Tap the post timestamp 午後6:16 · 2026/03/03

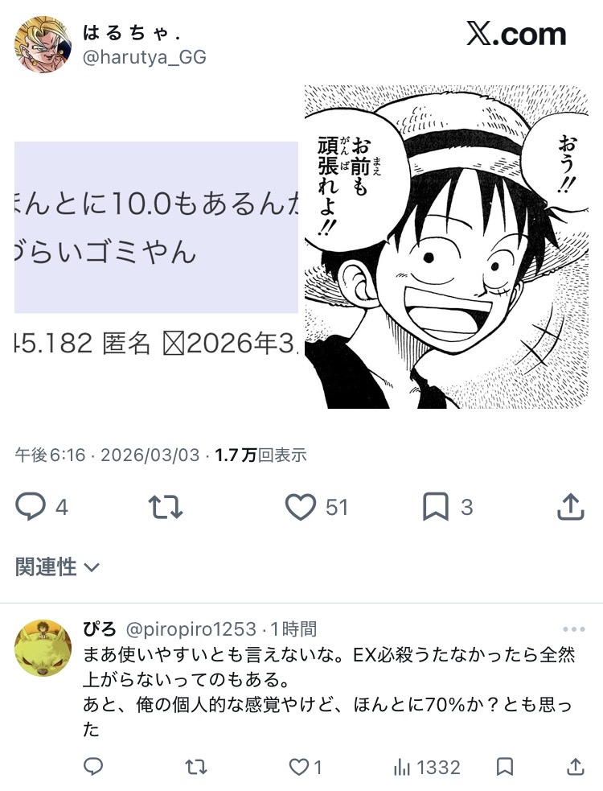[108, 455]
